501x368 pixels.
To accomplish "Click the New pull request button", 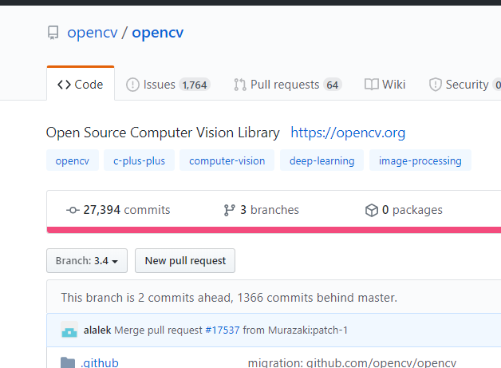I will tap(185, 260).
